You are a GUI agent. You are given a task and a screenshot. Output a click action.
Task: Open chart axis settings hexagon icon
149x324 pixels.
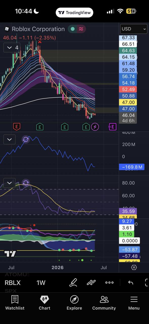tap(134, 267)
